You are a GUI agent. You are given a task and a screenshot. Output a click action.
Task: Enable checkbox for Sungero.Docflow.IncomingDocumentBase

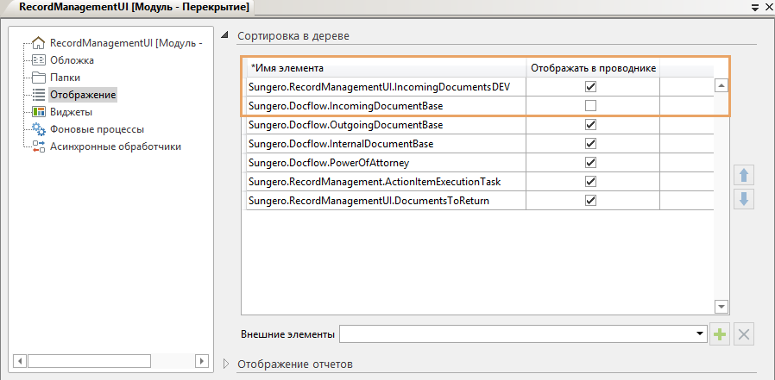point(591,106)
